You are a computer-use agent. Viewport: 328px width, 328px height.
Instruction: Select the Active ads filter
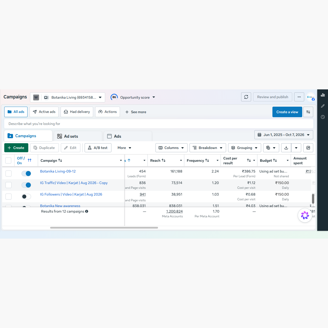pos(44,112)
